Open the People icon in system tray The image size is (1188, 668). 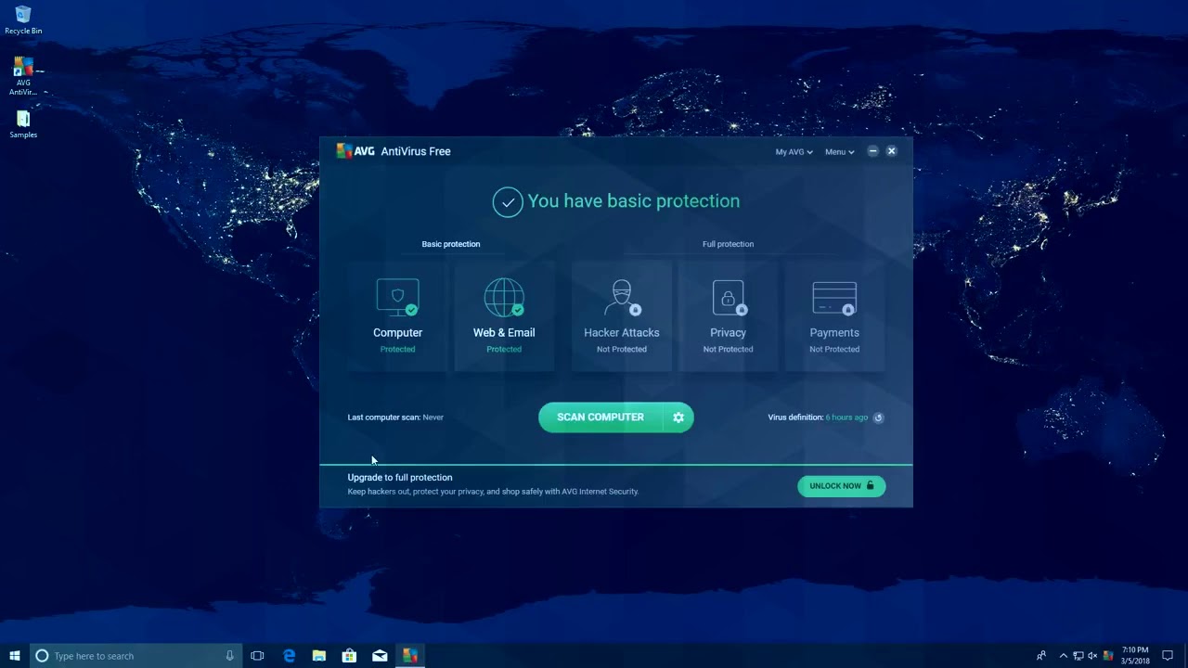point(1041,656)
